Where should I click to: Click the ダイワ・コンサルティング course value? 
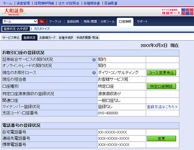coord(118,73)
